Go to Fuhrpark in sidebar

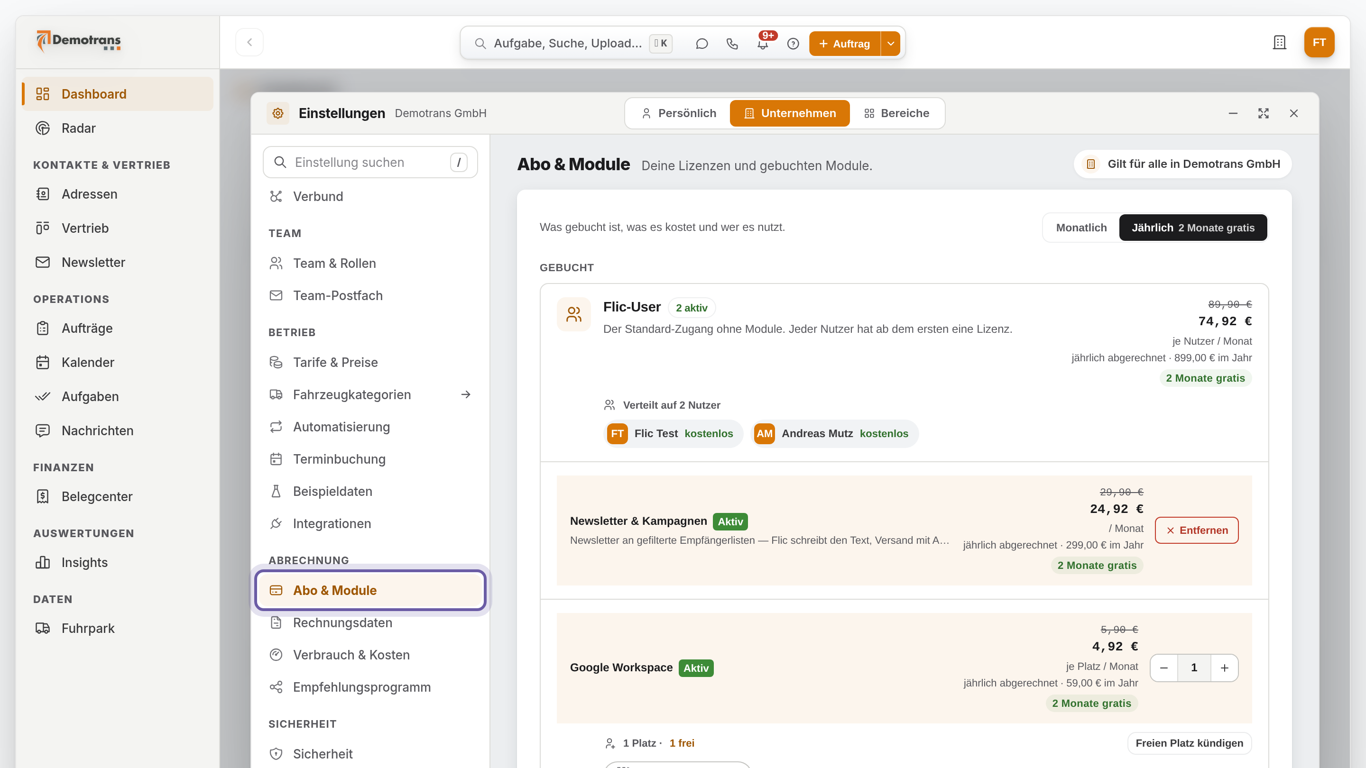coord(117,628)
